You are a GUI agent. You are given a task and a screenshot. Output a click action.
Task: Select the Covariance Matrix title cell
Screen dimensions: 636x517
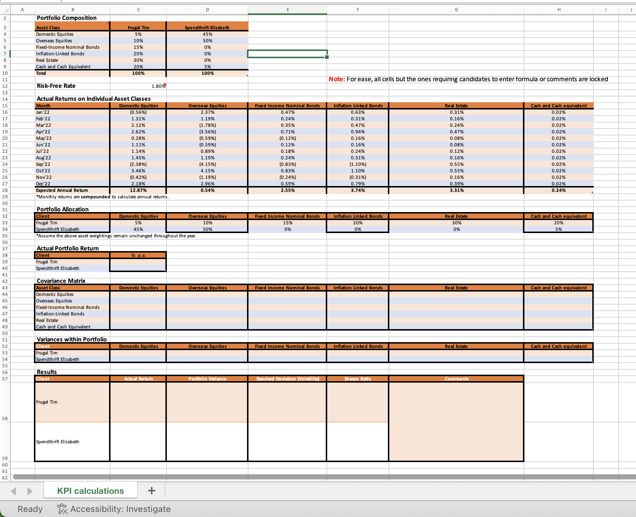click(61, 281)
